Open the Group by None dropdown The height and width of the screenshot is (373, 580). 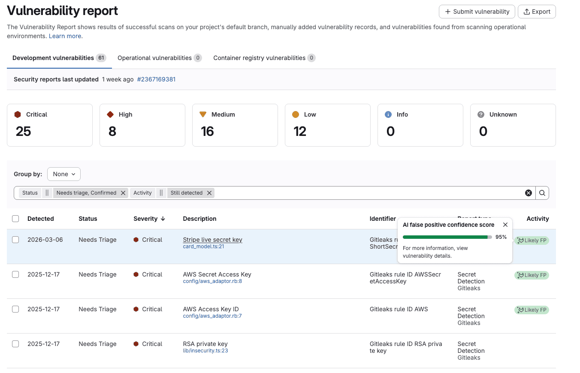63,174
